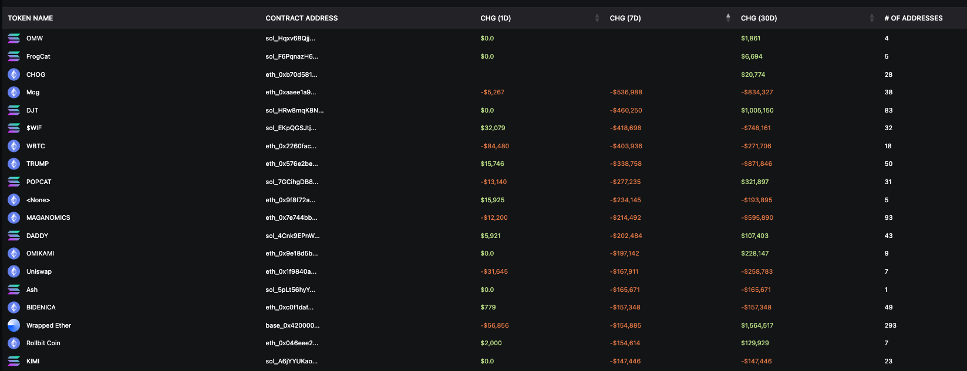Sort by CHG (30D) using its sort arrows

click(871, 18)
